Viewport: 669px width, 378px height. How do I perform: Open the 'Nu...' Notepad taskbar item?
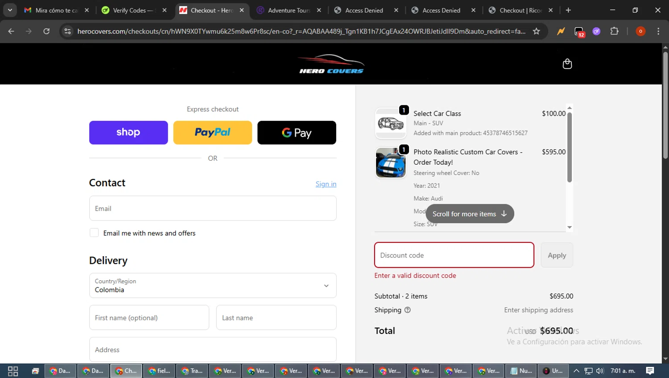point(521,371)
